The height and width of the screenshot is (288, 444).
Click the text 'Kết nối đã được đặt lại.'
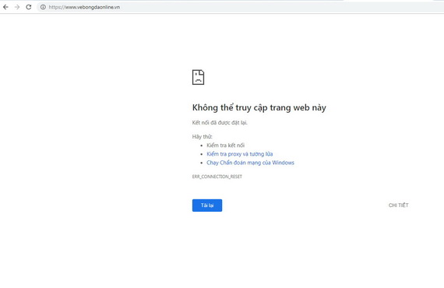220,122
